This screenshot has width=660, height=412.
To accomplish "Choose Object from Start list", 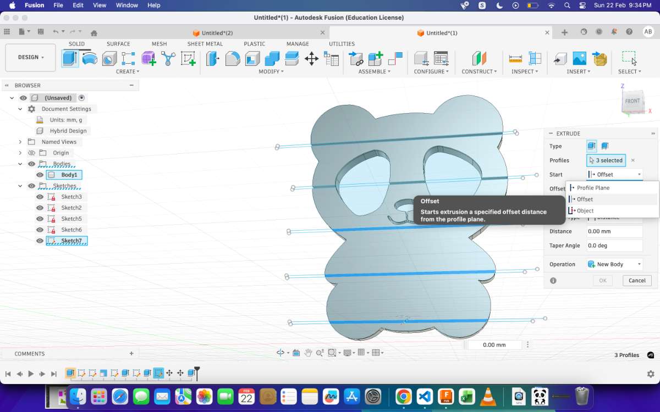I will click(612, 211).
